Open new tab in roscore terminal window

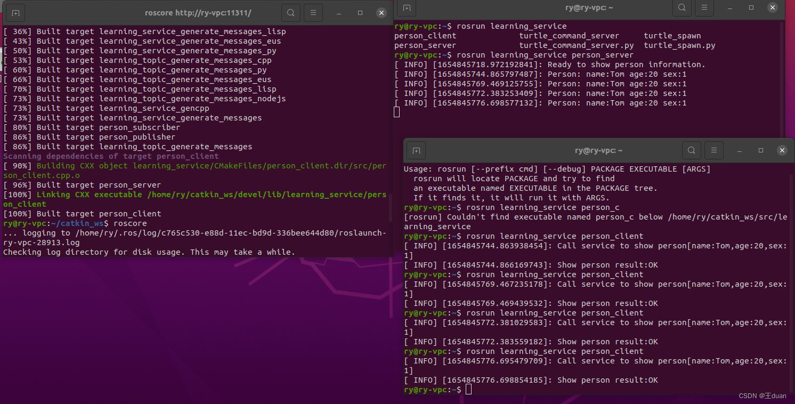(x=15, y=13)
